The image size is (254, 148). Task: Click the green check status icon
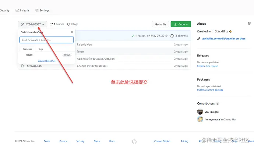click(133, 36)
